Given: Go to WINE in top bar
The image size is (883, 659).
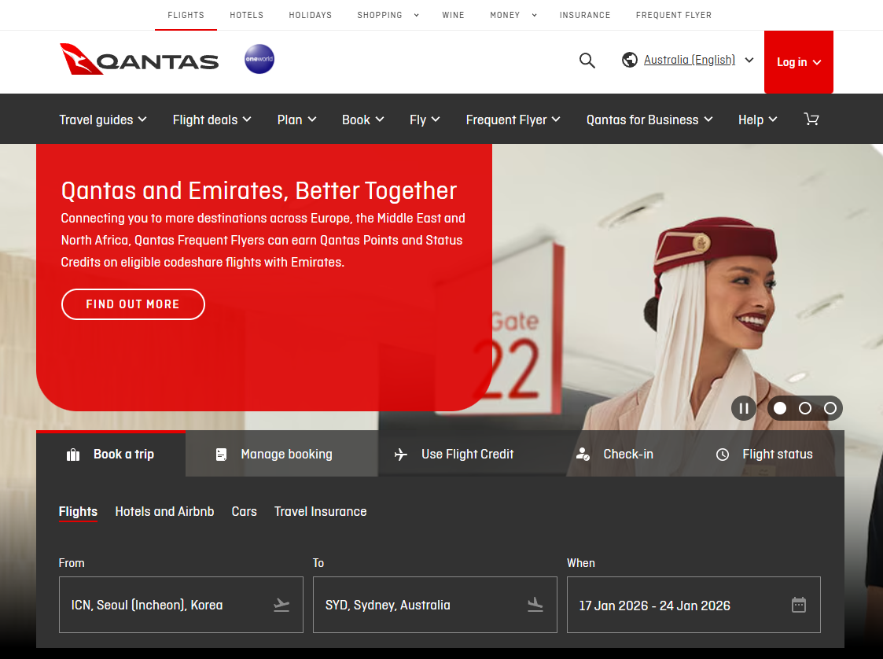Looking at the screenshot, I should pyautogui.click(x=454, y=15).
